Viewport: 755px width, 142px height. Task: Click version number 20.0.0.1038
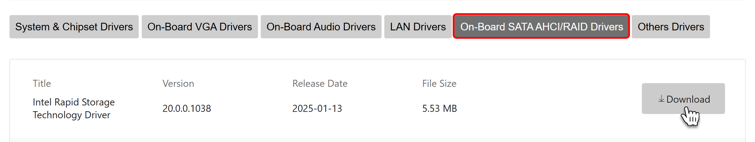pyautogui.click(x=187, y=109)
